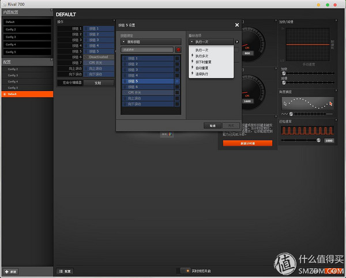Close the 按钮 5 设置 dialog
Image resolution: width=346 pixels, height=278 pixels.
tap(237, 25)
